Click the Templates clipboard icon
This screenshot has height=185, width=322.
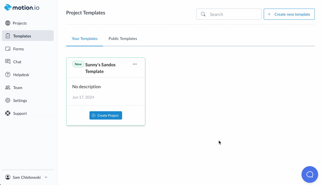click(8, 36)
